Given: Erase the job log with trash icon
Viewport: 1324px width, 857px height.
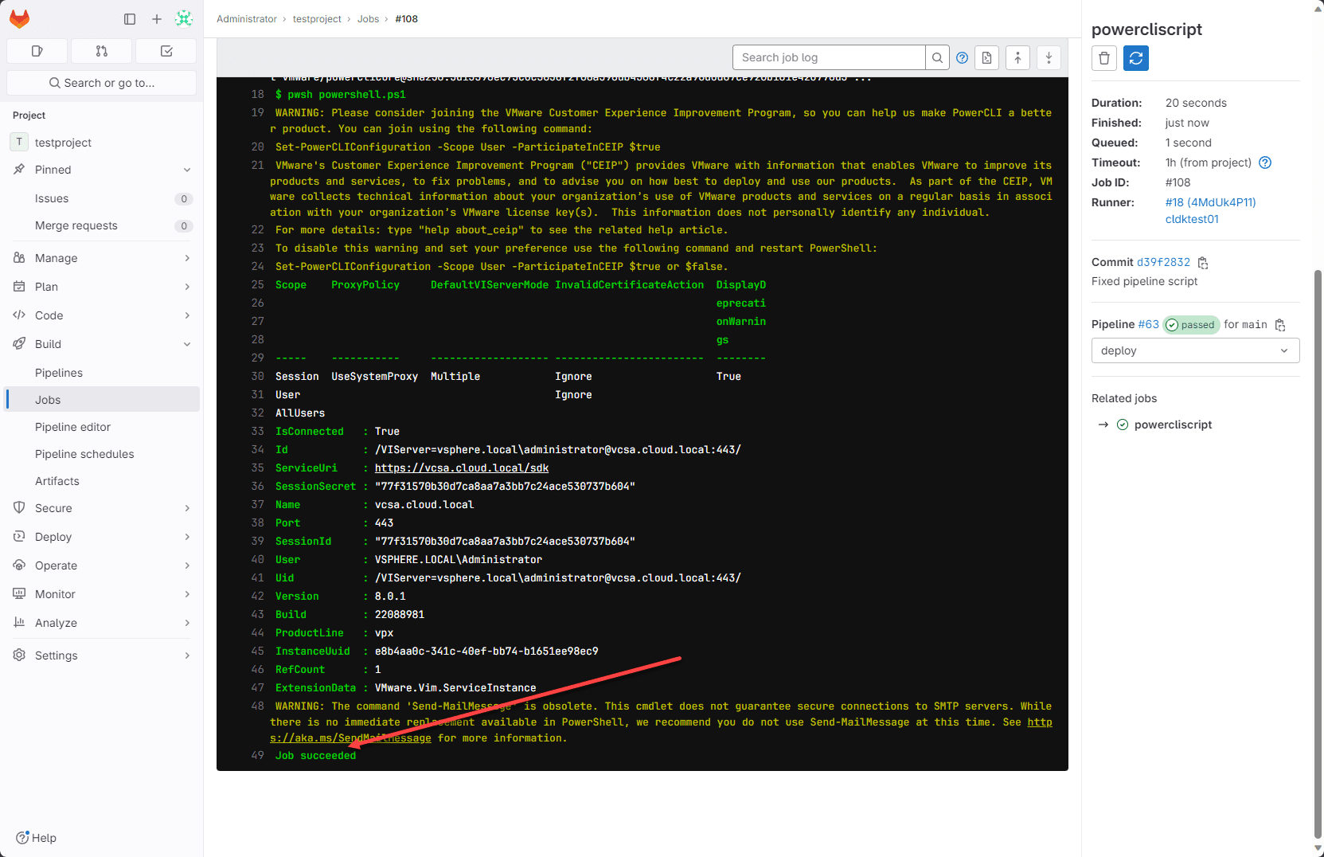Looking at the screenshot, I should tap(1103, 57).
